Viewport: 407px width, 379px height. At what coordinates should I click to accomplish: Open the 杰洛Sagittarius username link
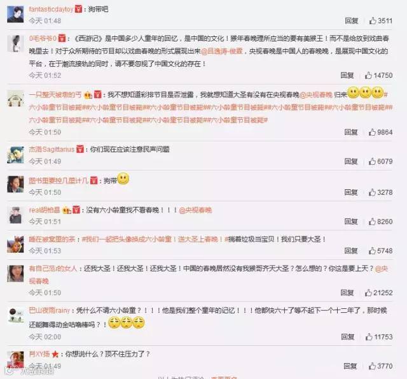tap(52, 149)
